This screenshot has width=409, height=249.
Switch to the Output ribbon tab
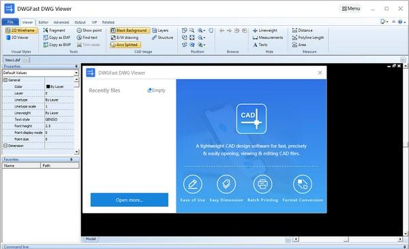pyautogui.click(x=80, y=22)
